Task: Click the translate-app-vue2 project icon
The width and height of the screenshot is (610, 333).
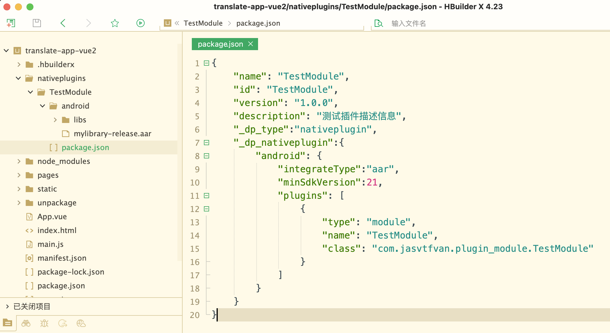Action: [18, 51]
